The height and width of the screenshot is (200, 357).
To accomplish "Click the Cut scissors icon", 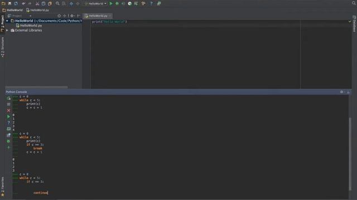I will pos(37,4).
